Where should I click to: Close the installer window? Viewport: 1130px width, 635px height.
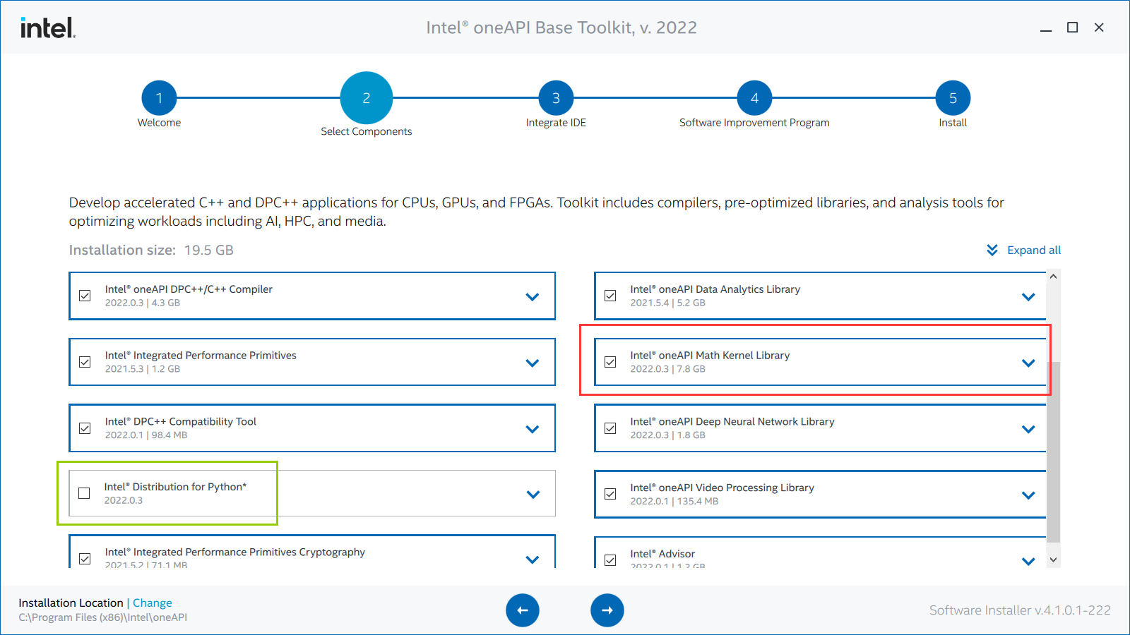click(x=1099, y=28)
